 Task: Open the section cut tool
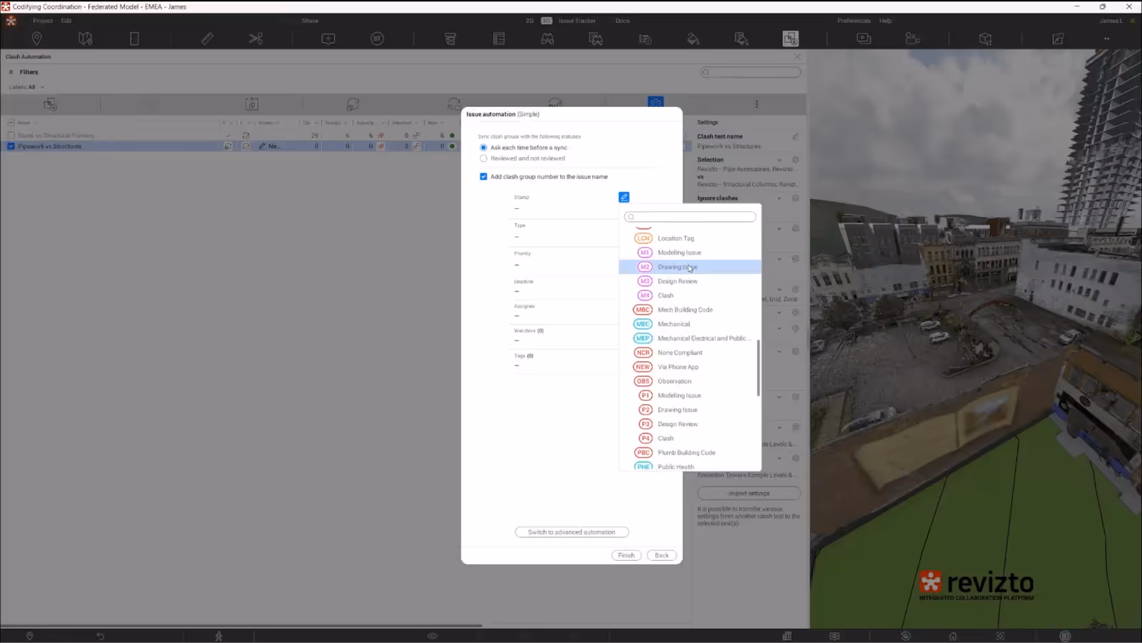point(256,39)
